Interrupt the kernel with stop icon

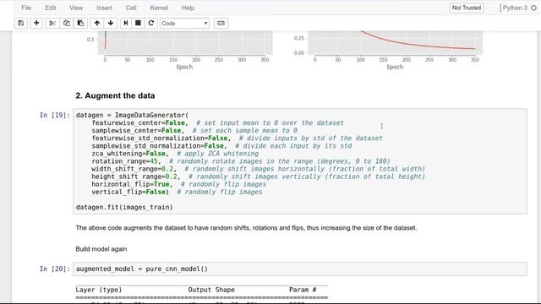coord(138,23)
